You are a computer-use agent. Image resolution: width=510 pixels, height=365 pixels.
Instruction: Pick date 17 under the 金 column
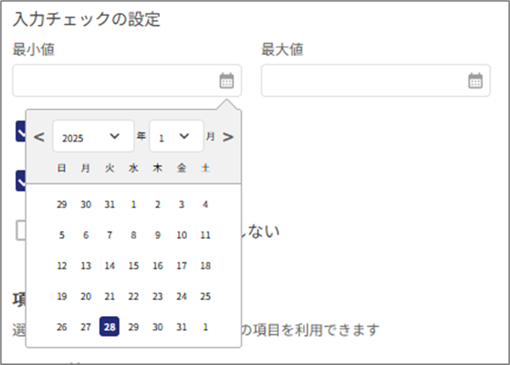[181, 265]
